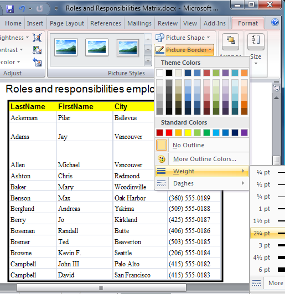Apply the third picture style thumbnail
The image size is (285, 294).
pyautogui.click(x=128, y=48)
